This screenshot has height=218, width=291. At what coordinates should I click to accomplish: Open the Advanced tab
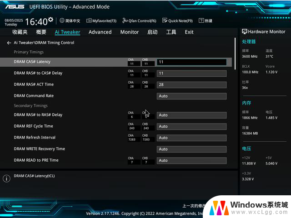[x=100, y=32]
